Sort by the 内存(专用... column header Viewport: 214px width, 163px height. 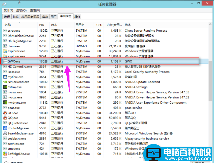113,25
